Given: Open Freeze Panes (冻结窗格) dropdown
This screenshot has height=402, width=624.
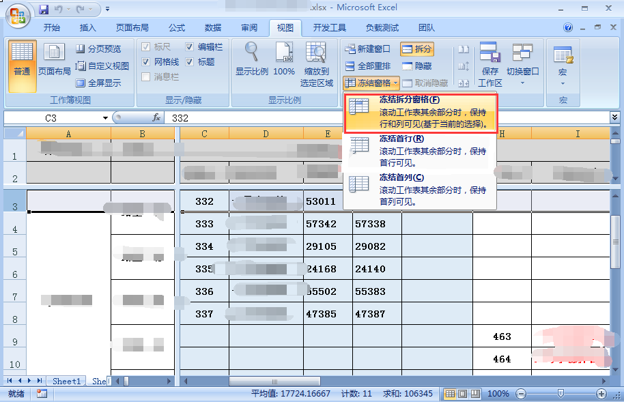Looking at the screenshot, I should tap(371, 83).
